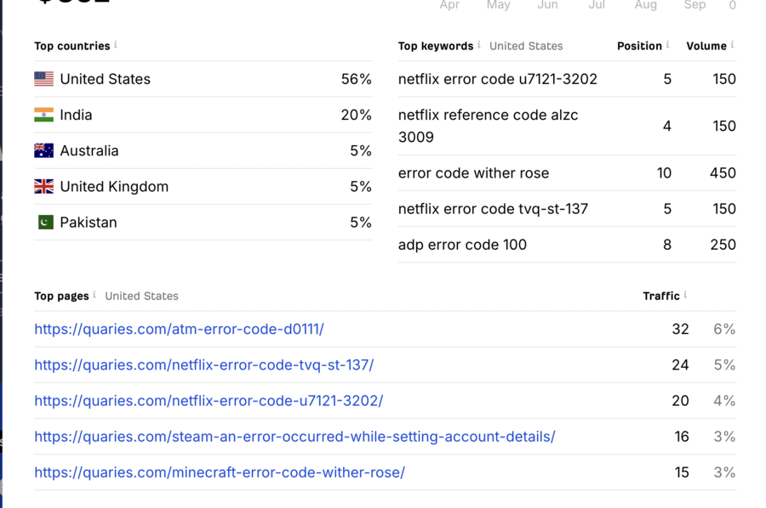The image size is (766, 508).
Task: Open the steam account details error link
Action: pyautogui.click(x=294, y=436)
